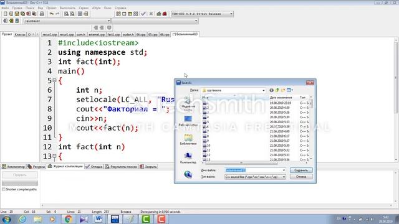This screenshot has height=224, width=399.
Task: Click the green profile analysis icon
Action: pyautogui.click(x=159, y=14)
